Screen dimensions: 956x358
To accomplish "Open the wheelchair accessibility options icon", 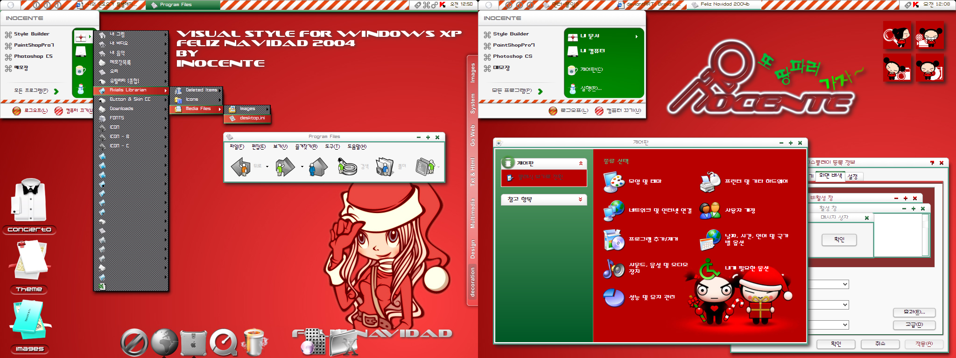I will click(710, 269).
